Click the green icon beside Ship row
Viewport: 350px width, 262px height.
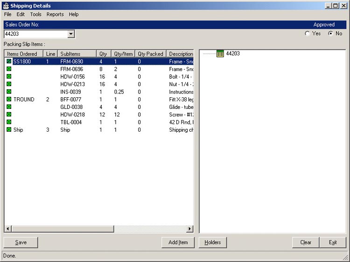pyautogui.click(x=9, y=130)
